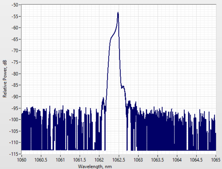
Task: Select the 1060 x-axis minimum value
Action: [x=22, y=160]
